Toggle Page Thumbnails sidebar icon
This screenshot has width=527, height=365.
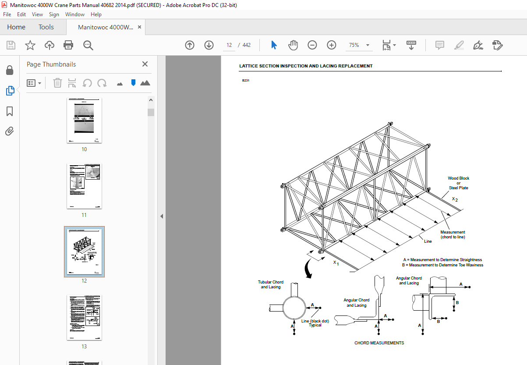[10, 91]
